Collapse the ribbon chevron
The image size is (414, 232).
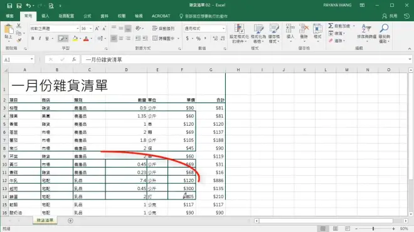click(x=409, y=49)
